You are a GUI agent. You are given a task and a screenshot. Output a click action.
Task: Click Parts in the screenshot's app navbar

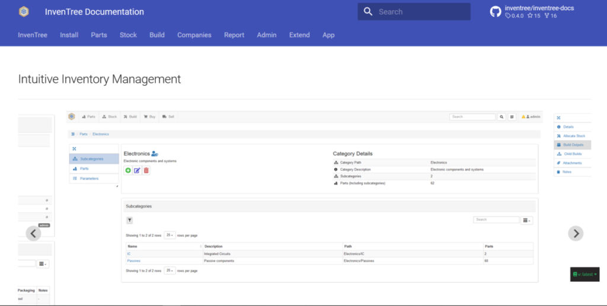tap(89, 117)
